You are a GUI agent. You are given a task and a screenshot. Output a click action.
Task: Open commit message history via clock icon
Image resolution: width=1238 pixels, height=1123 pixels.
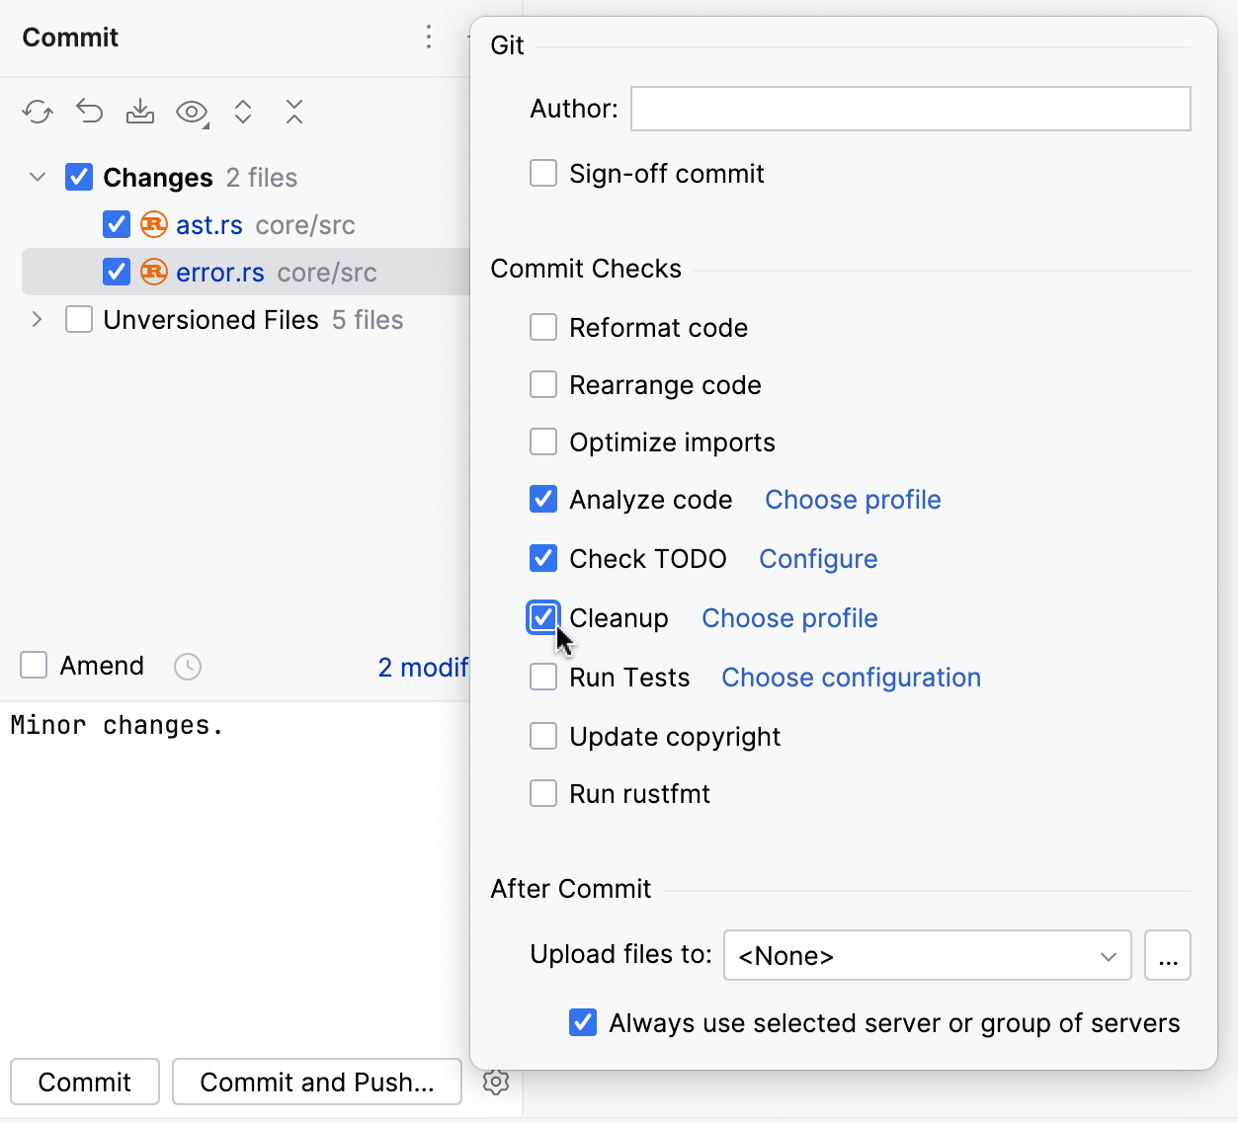pyautogui.click(x=187, y=666)
